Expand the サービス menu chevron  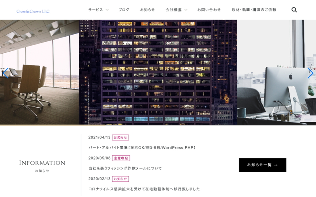point(107,9)
